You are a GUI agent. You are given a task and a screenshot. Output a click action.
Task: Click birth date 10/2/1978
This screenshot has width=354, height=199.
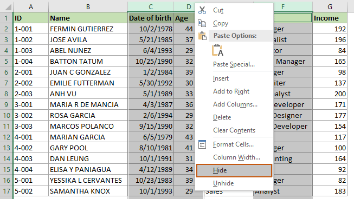coord(151,29)
